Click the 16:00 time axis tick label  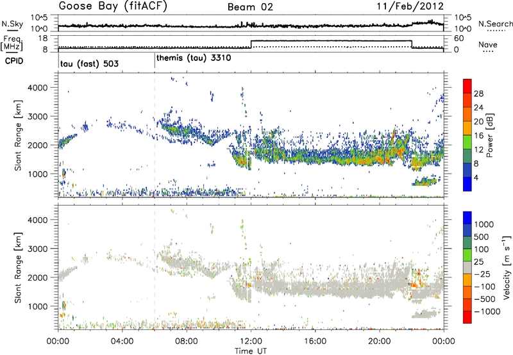[x=315, y=342]
